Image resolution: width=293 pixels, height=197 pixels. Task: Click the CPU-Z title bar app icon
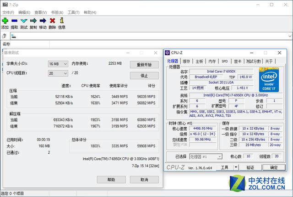click(x=167, y=53)
